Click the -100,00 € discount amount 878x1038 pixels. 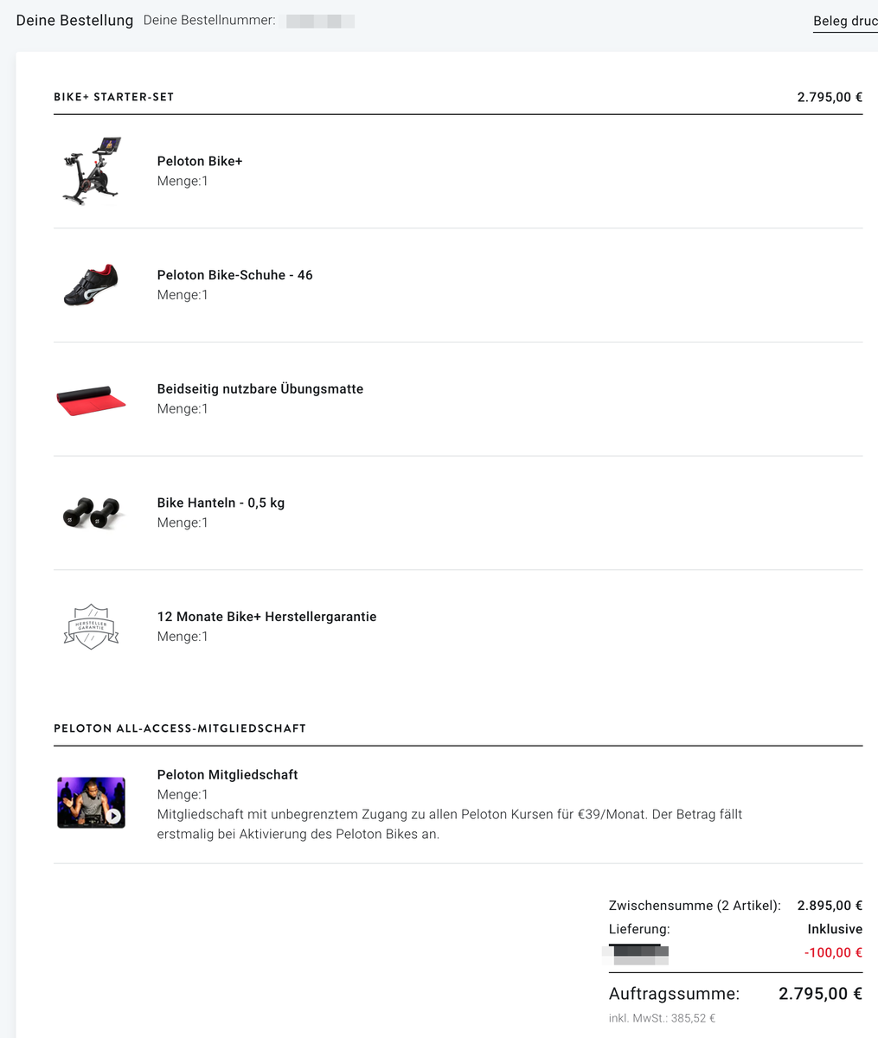[x=833, y=953]
